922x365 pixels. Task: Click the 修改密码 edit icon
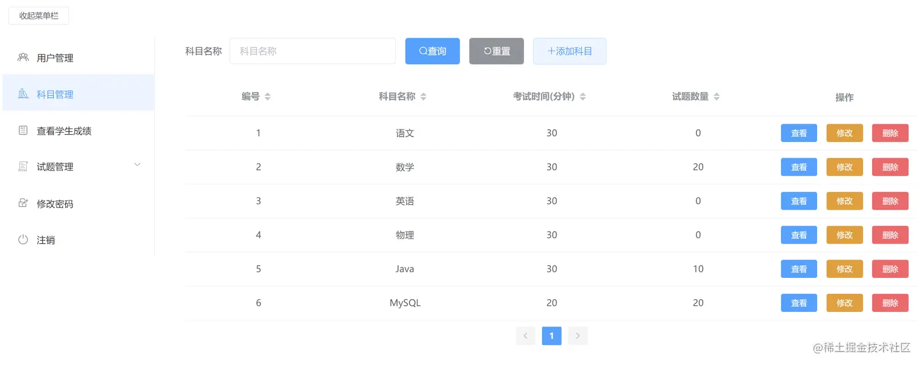[x=23, y=203]
